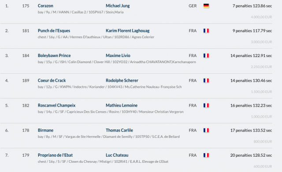This screenshot has height=172, width=282.
Task: Open Coeur de Crack horse link
Action: pyautogui.click(x=52, y=81)
